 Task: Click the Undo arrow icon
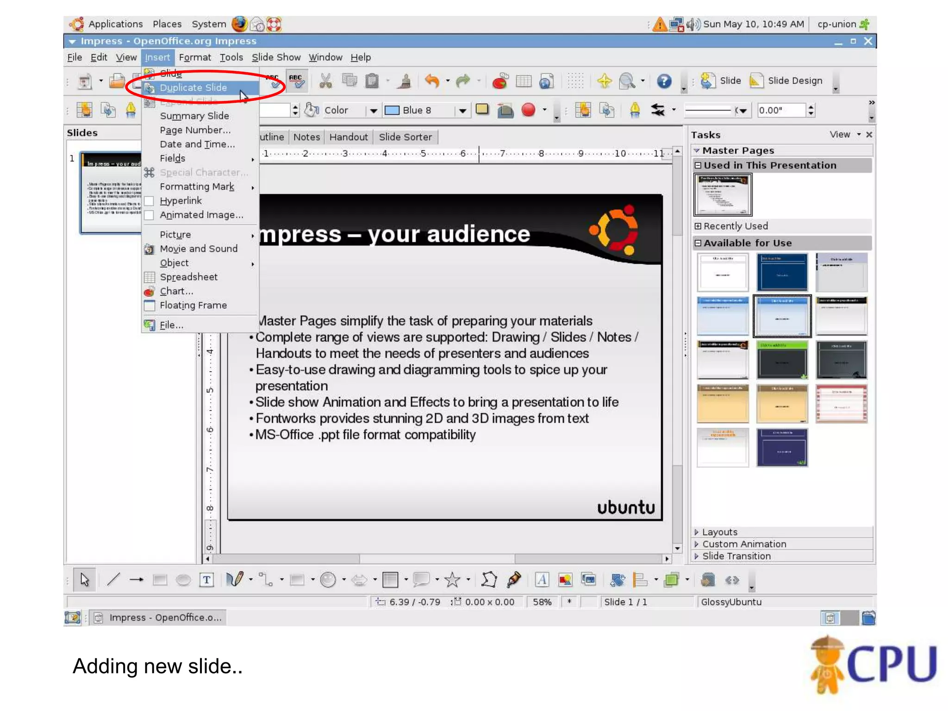(431, 81)
